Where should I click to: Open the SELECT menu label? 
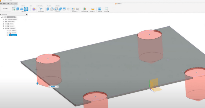click(x=107, y=12)
